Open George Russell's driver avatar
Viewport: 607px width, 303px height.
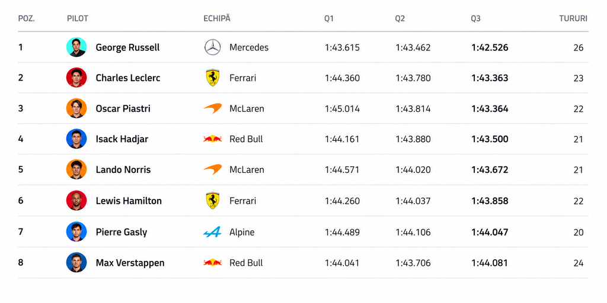[x=76, y=47]
